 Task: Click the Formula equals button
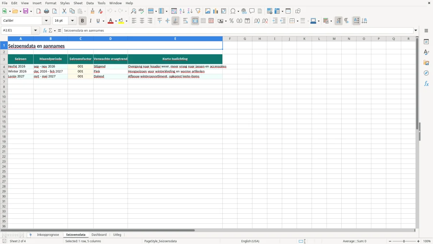pyautogui.click(x=60, y=31)
